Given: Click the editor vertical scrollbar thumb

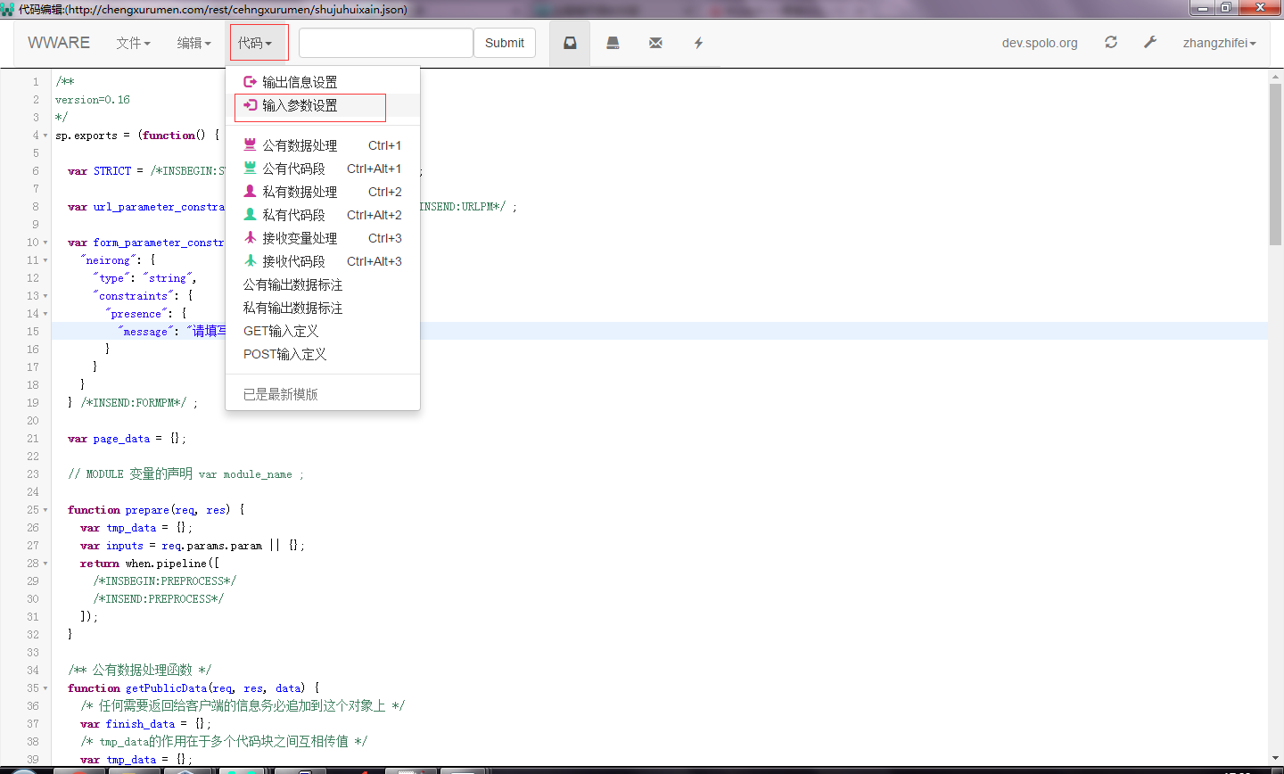Looking at the screenshot, I should point(1275,164).
